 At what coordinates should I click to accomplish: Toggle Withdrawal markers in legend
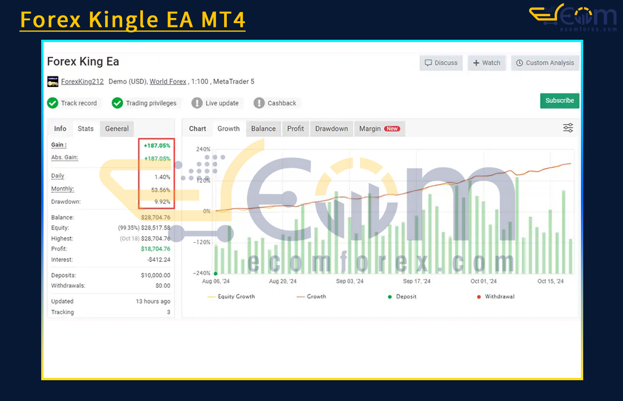click(x=496, y=297)
